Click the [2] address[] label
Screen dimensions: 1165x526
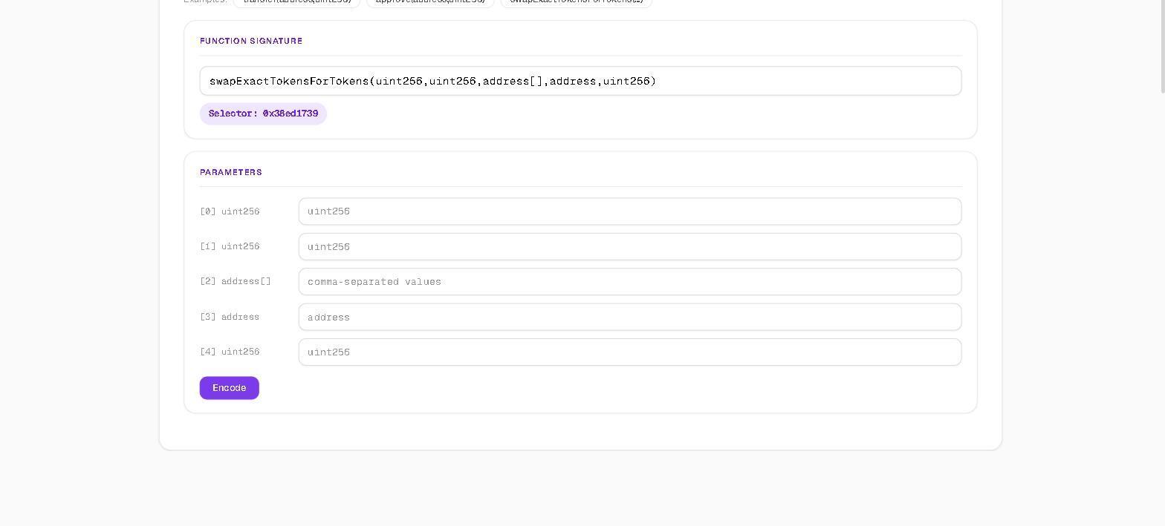click(x=236, y=281)
